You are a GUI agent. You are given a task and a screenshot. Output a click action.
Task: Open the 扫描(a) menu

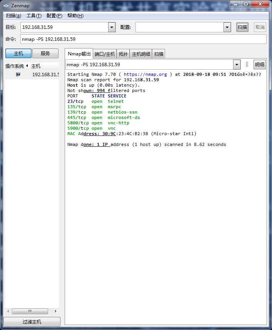pos(13,16)
